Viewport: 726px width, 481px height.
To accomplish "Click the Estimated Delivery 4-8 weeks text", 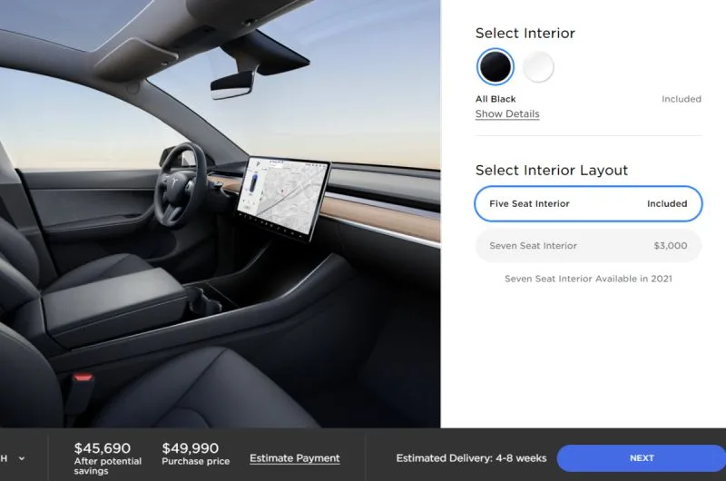I will click(x=471, y=458).
